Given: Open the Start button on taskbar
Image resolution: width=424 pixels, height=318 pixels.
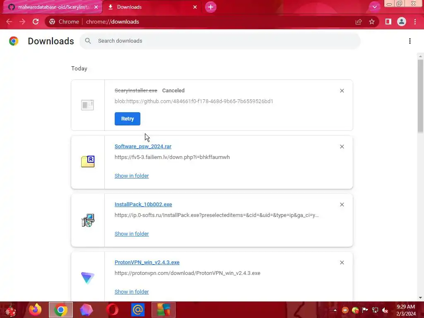Looking at the screenshot, I should [x=11, y=310].
